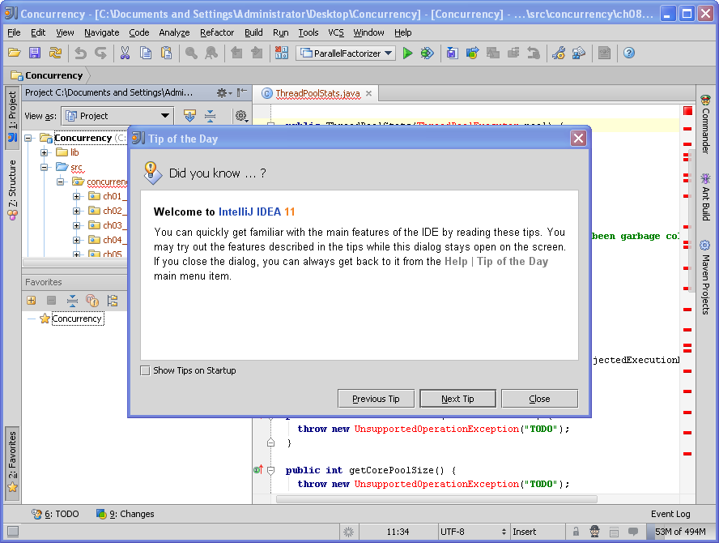Click the flatten packages icon in Favorites
Image resolution: width=719 pixels, height=543 pixels.
113,301
